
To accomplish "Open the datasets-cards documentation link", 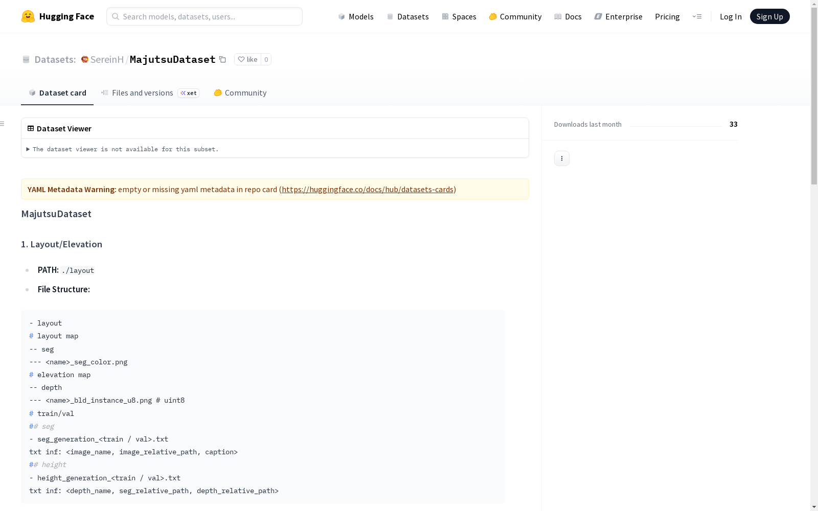I will [x=368, y=189].
